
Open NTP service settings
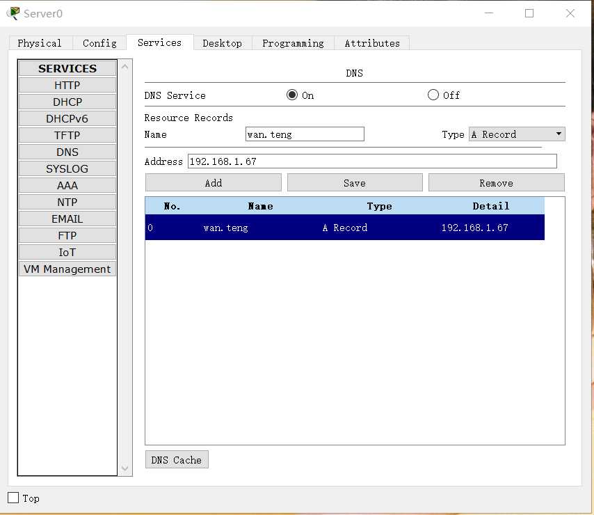pos(67,202)
